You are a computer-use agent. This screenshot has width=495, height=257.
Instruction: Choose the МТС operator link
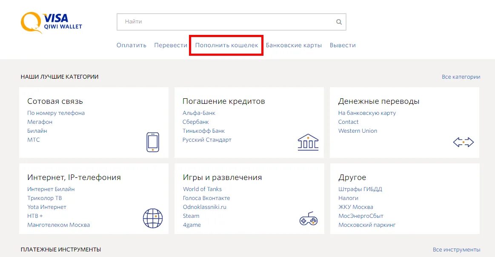tap(34, 140)
